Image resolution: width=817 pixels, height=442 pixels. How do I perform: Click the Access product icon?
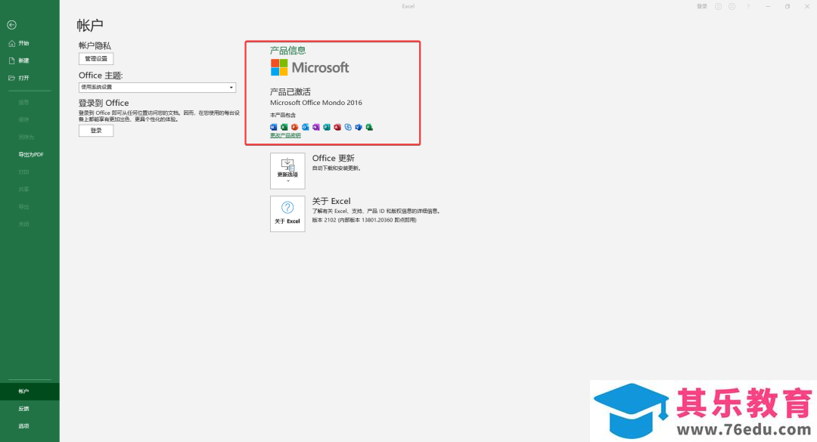[x=337, y=127]
